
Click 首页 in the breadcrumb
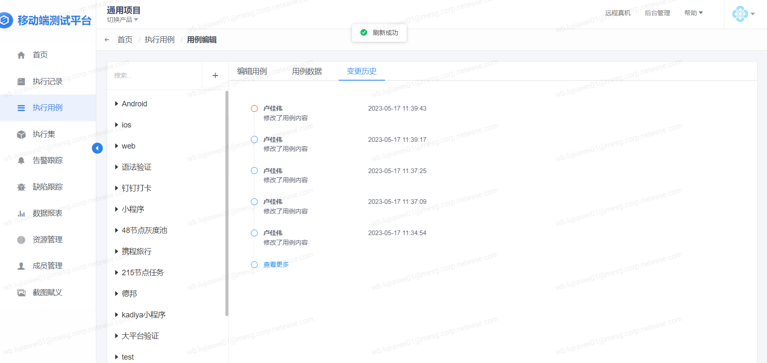[125, 40]
